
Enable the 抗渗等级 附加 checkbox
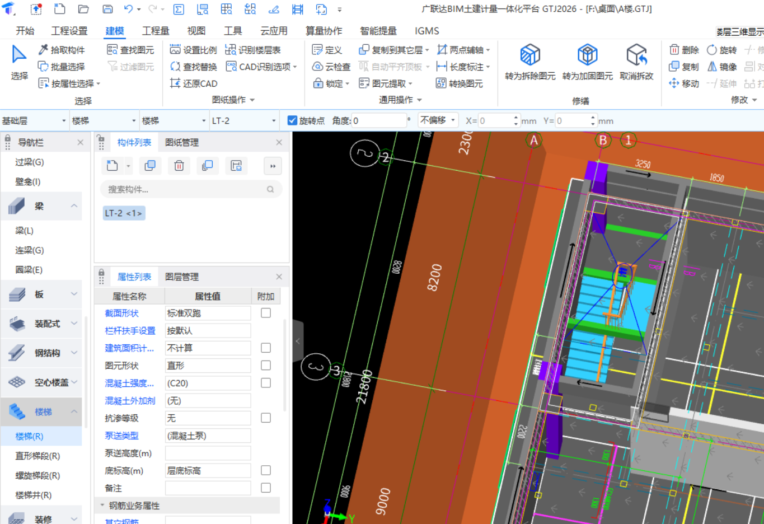266,418
